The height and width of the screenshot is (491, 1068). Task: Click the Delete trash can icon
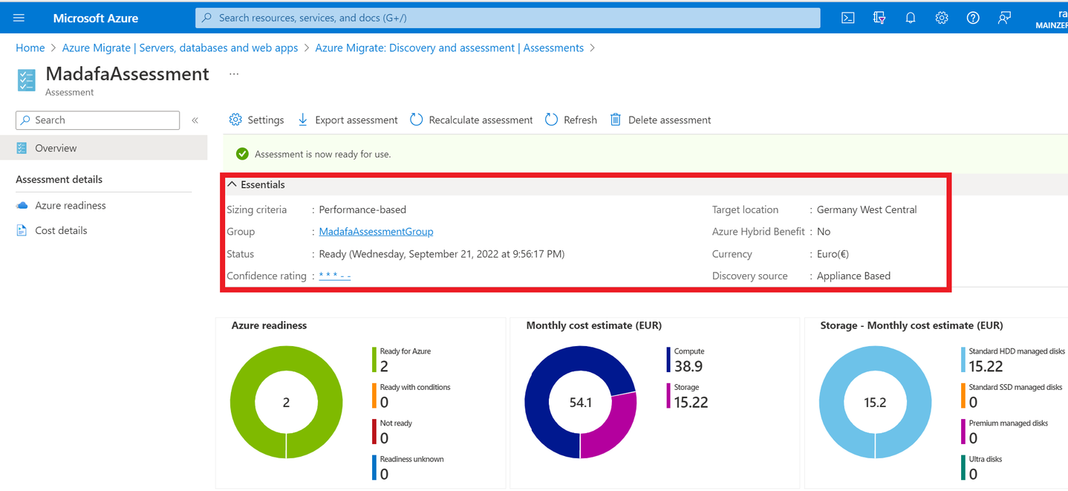tap(616, 120)
